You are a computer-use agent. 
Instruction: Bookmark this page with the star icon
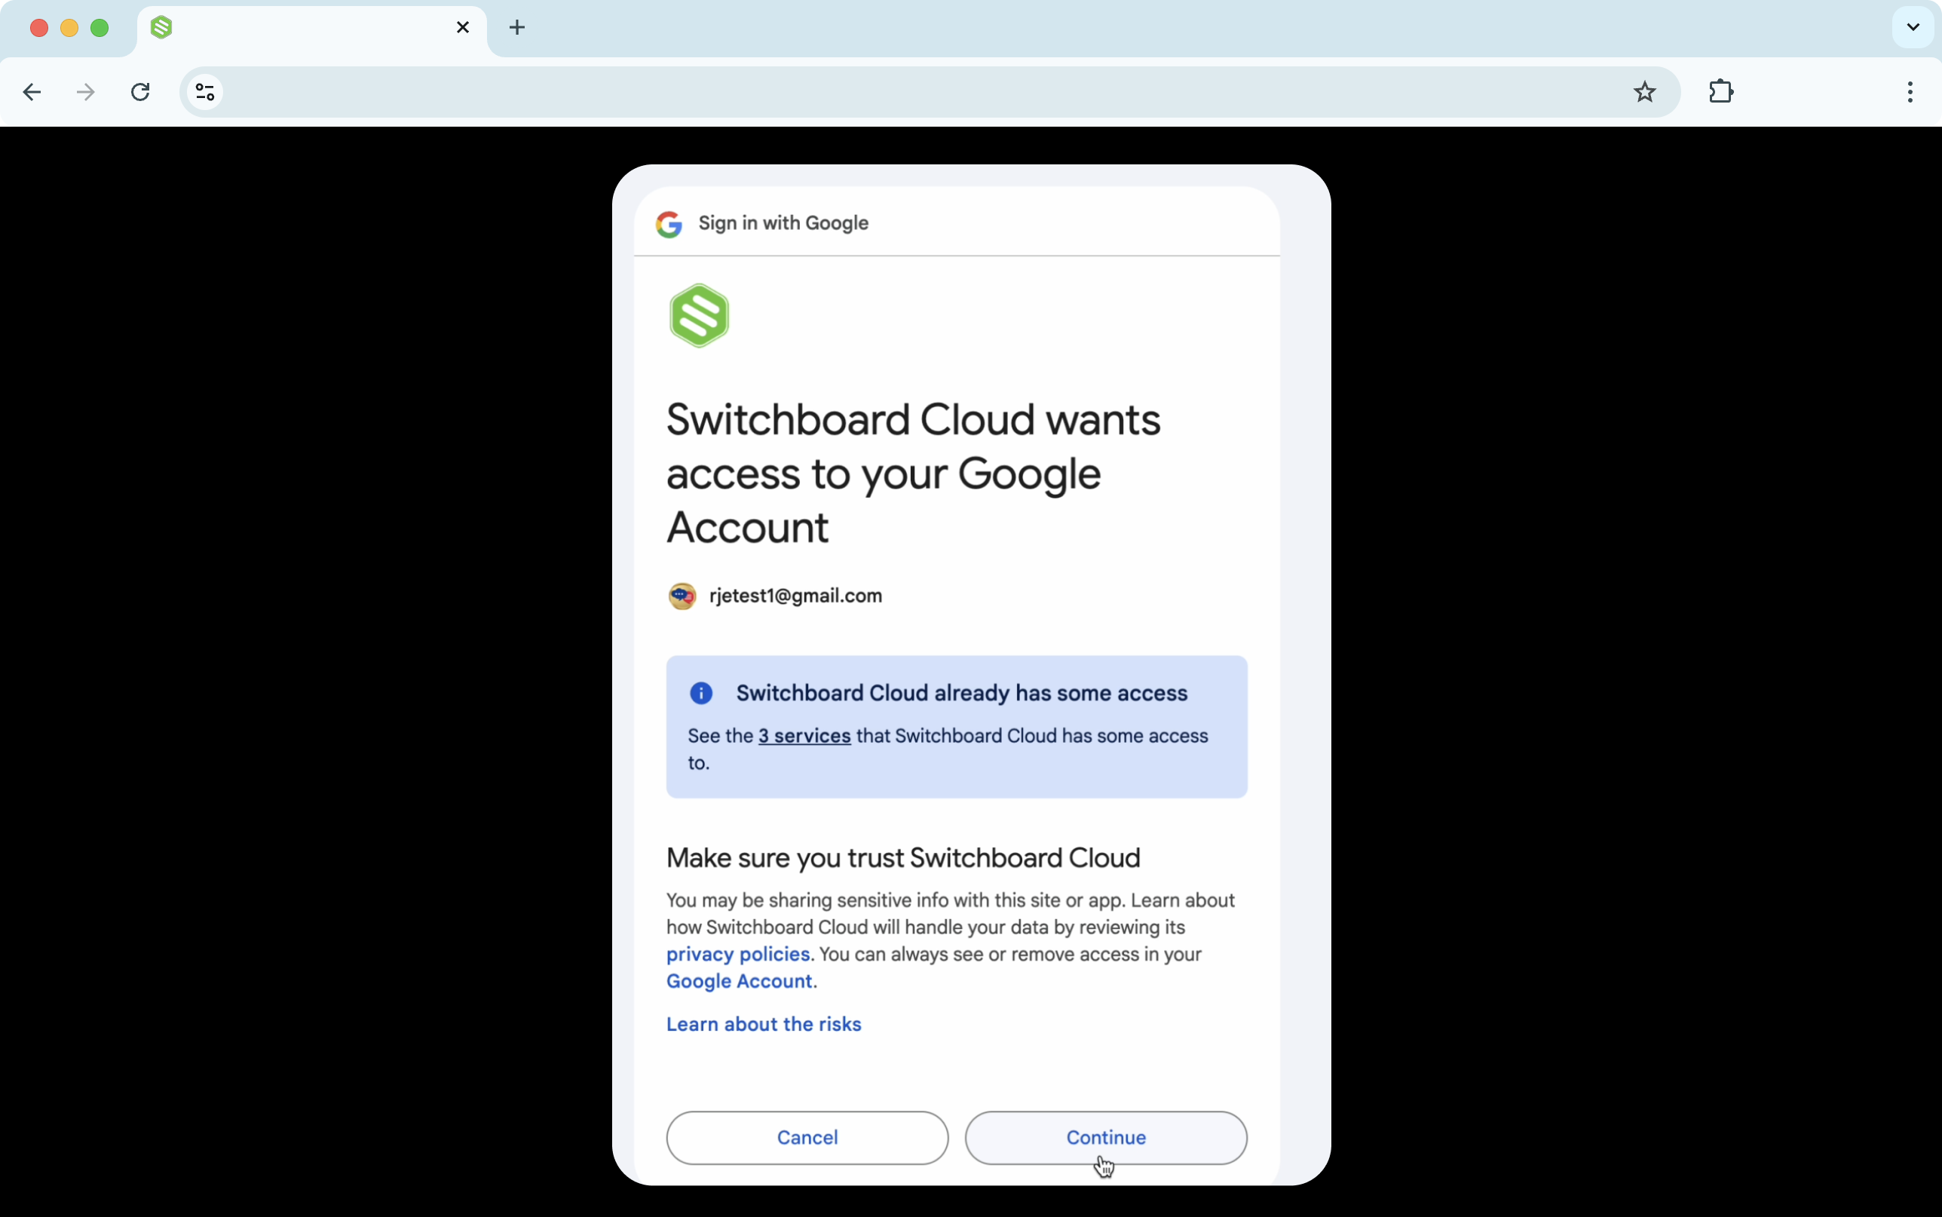[1644, 92]
